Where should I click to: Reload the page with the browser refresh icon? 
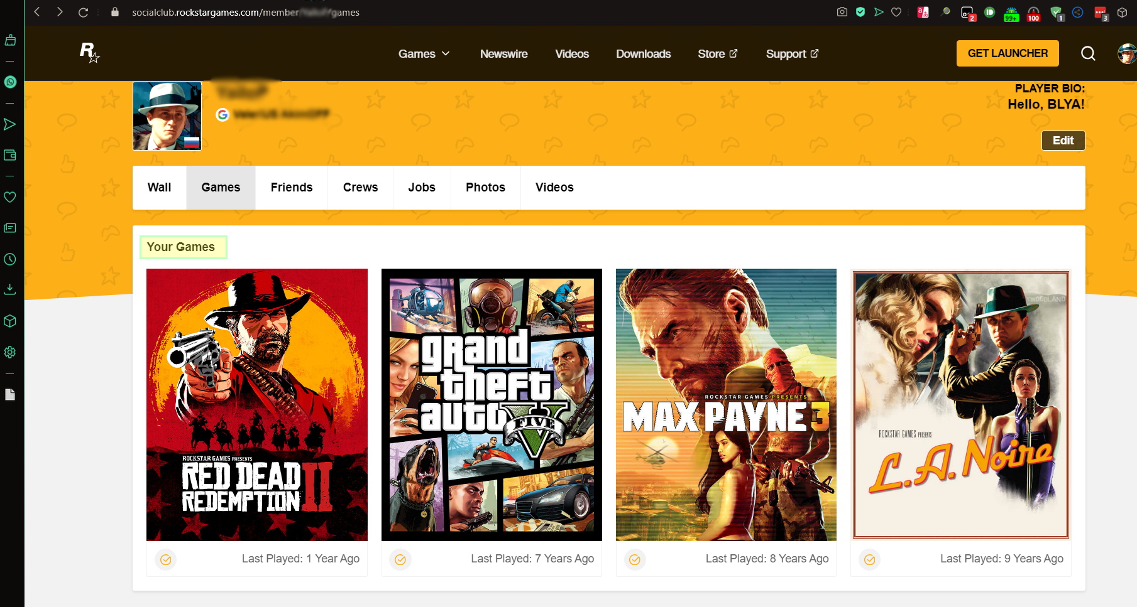pyautogui.click(x=83, y=12)
